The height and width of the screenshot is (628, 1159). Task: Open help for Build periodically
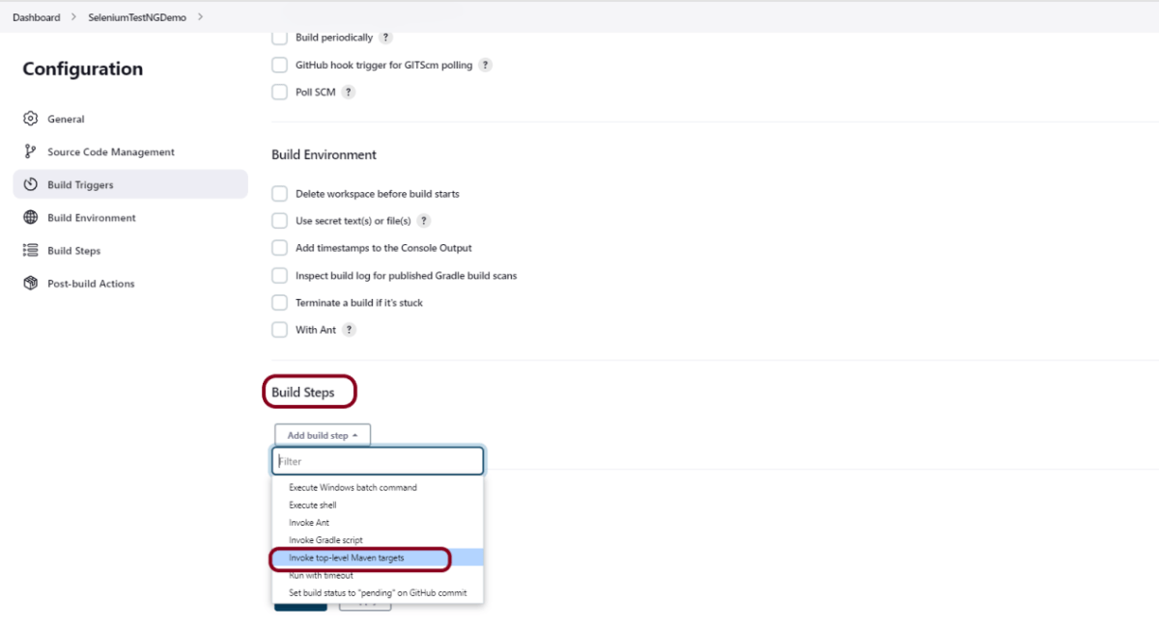point(385,38)
